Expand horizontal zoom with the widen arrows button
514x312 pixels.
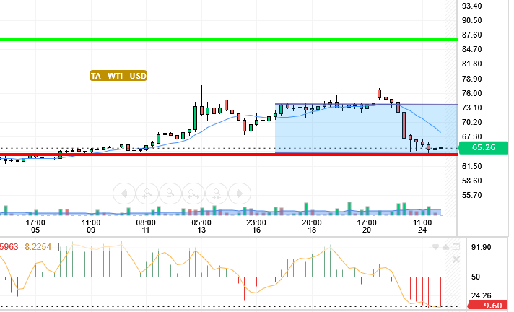(193, 194)
